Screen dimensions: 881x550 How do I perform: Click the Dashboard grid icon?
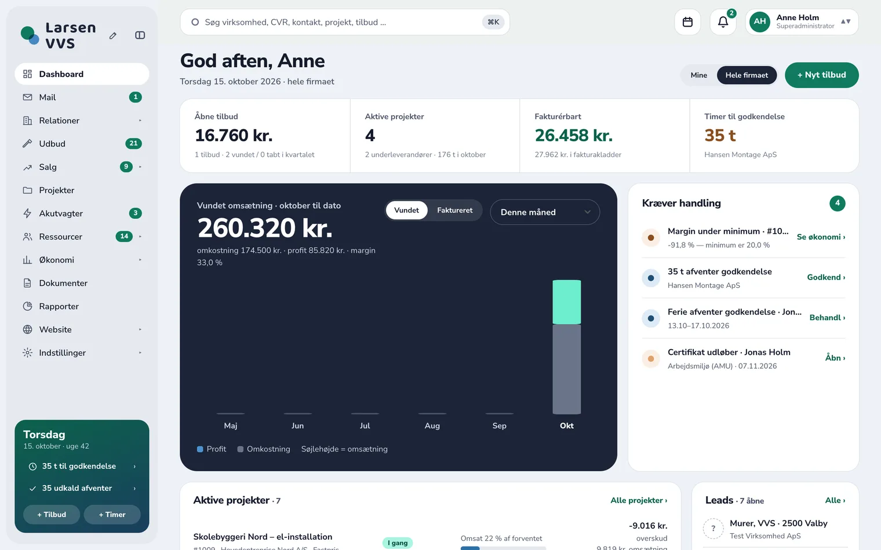(x=27, y=74)
